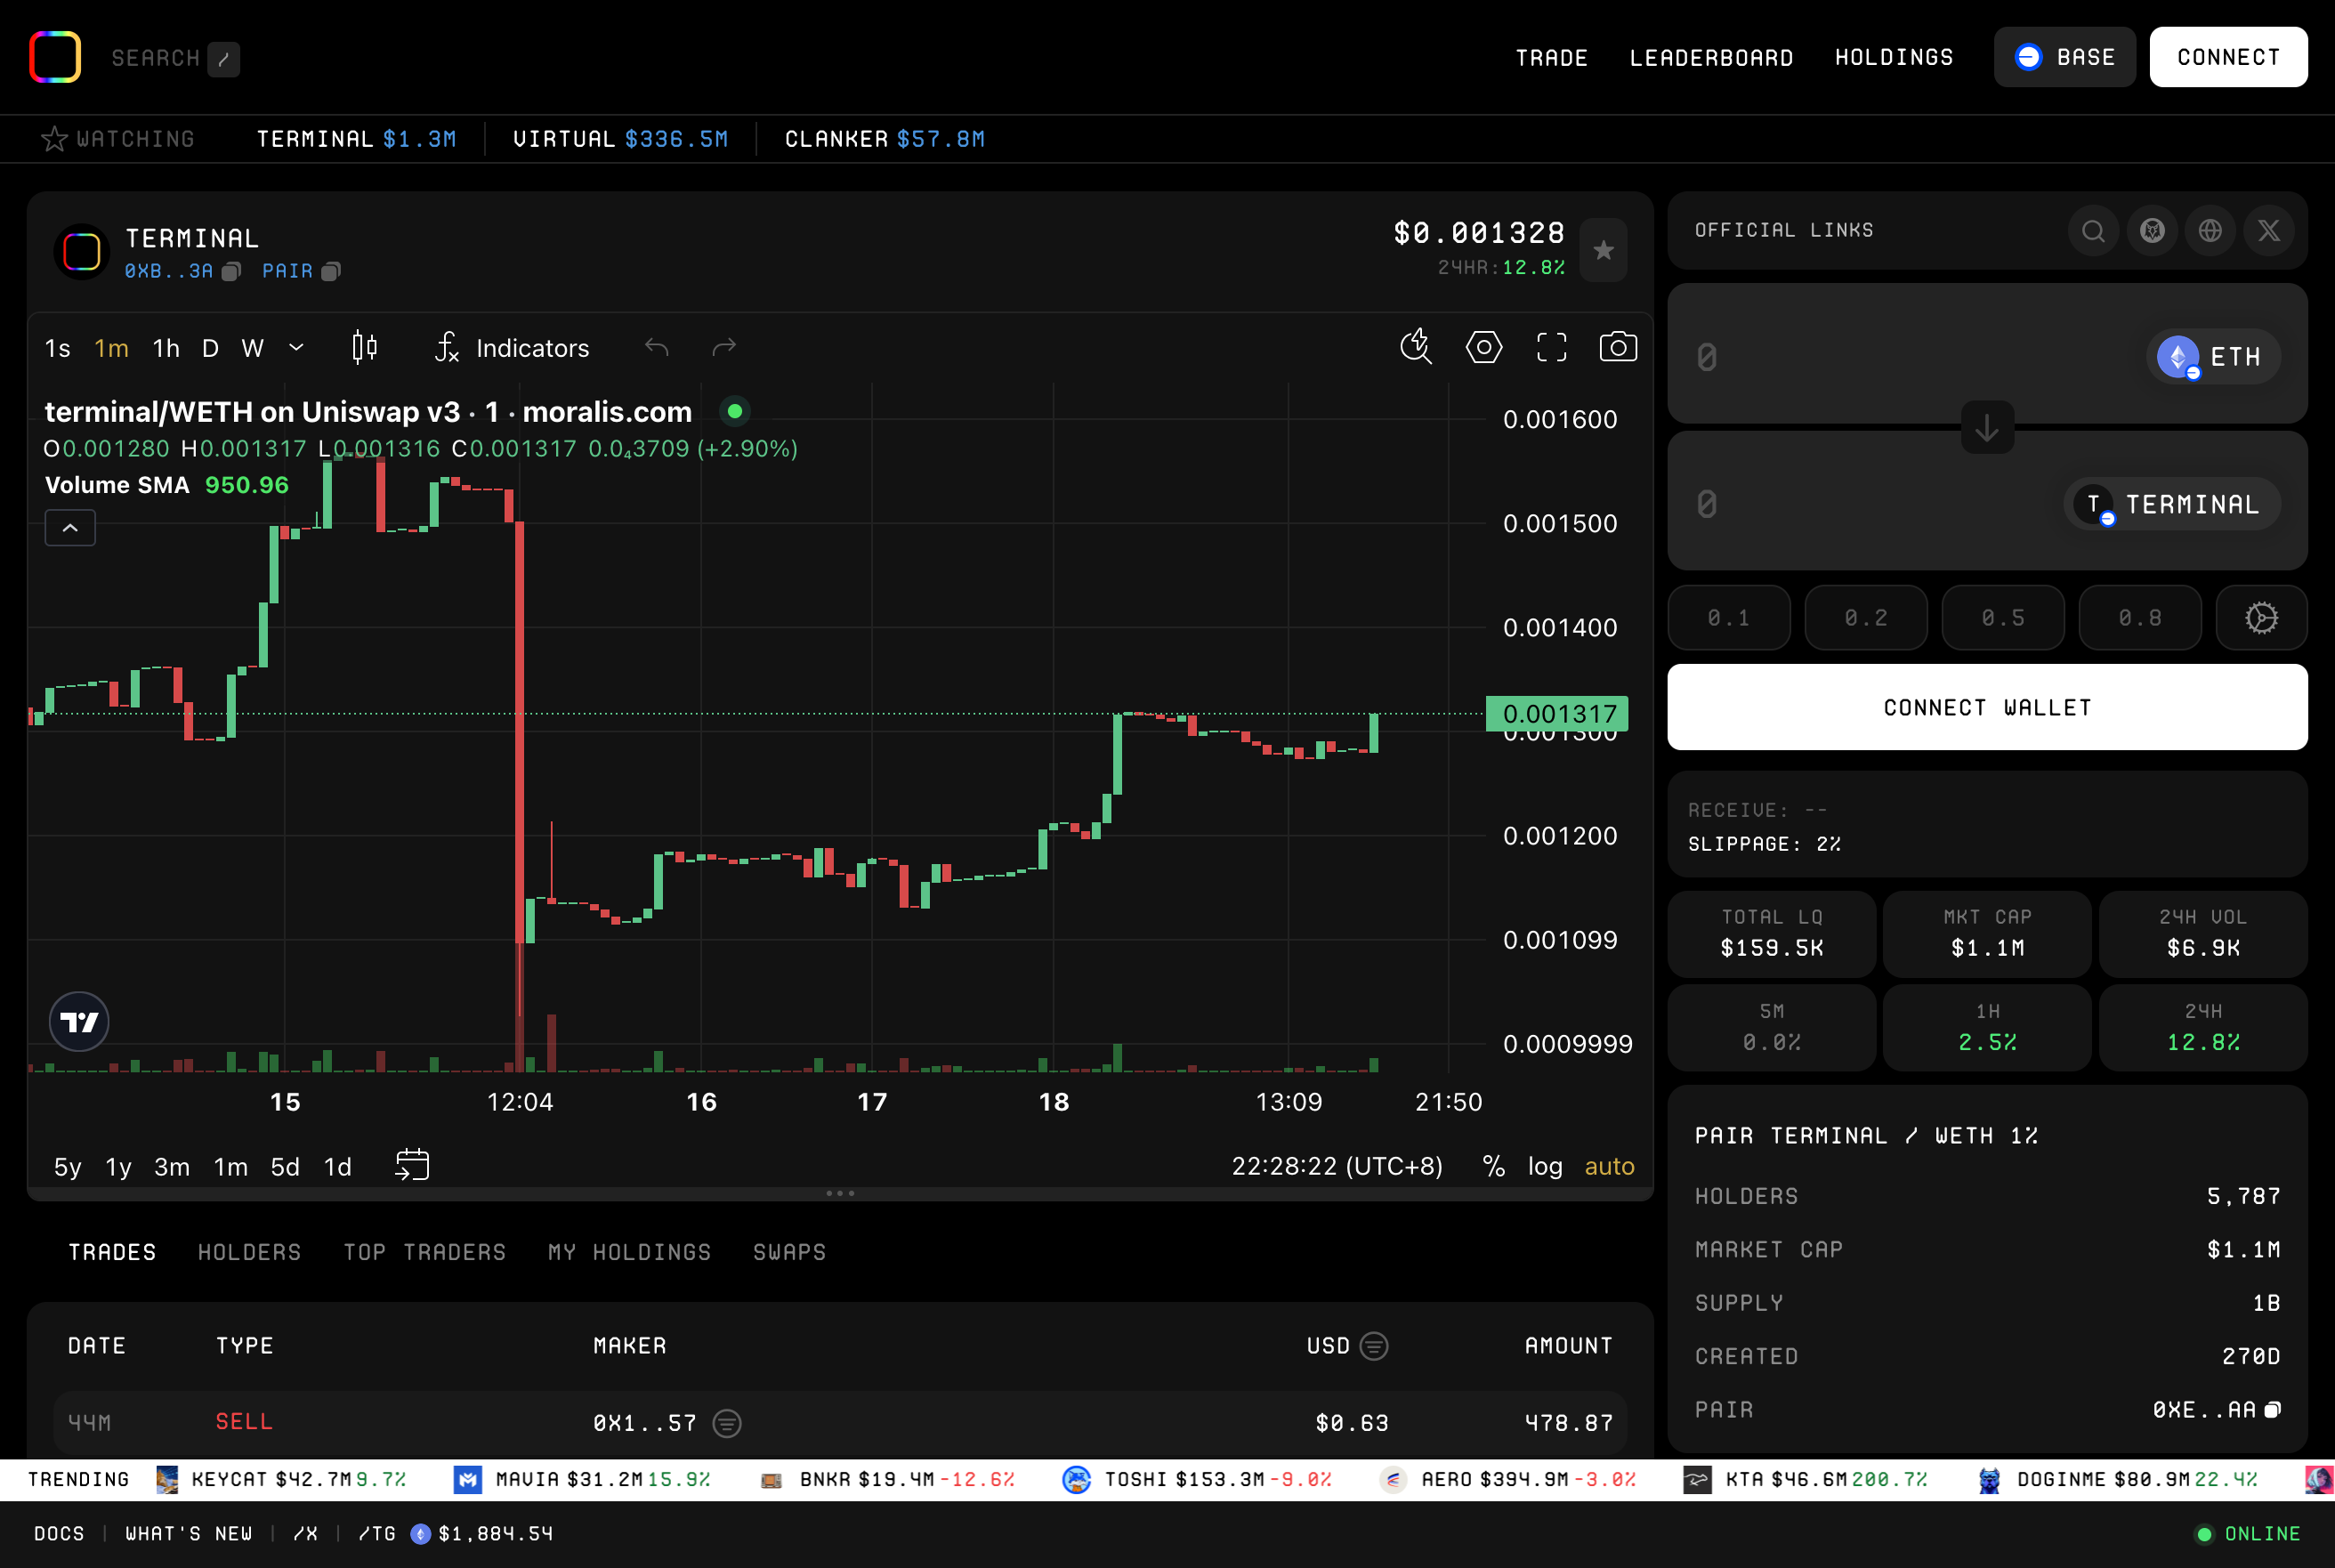2335x1568 pixels.
Task: Open the website globe official link
Action: tap(2210, 231)
